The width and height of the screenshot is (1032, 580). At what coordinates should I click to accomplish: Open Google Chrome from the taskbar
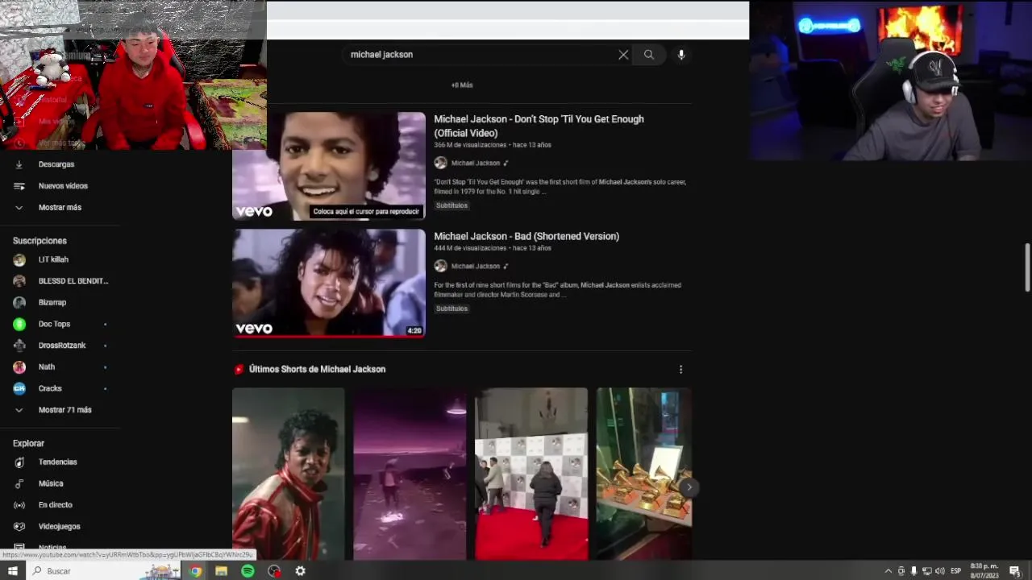click(x=195, y=571)
